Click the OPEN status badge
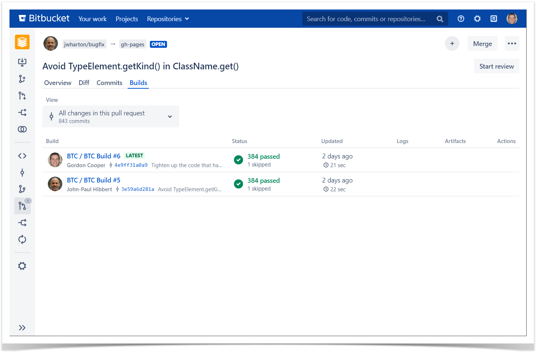The height and width of the screenshot is (354, 539). tap(158, 44)
